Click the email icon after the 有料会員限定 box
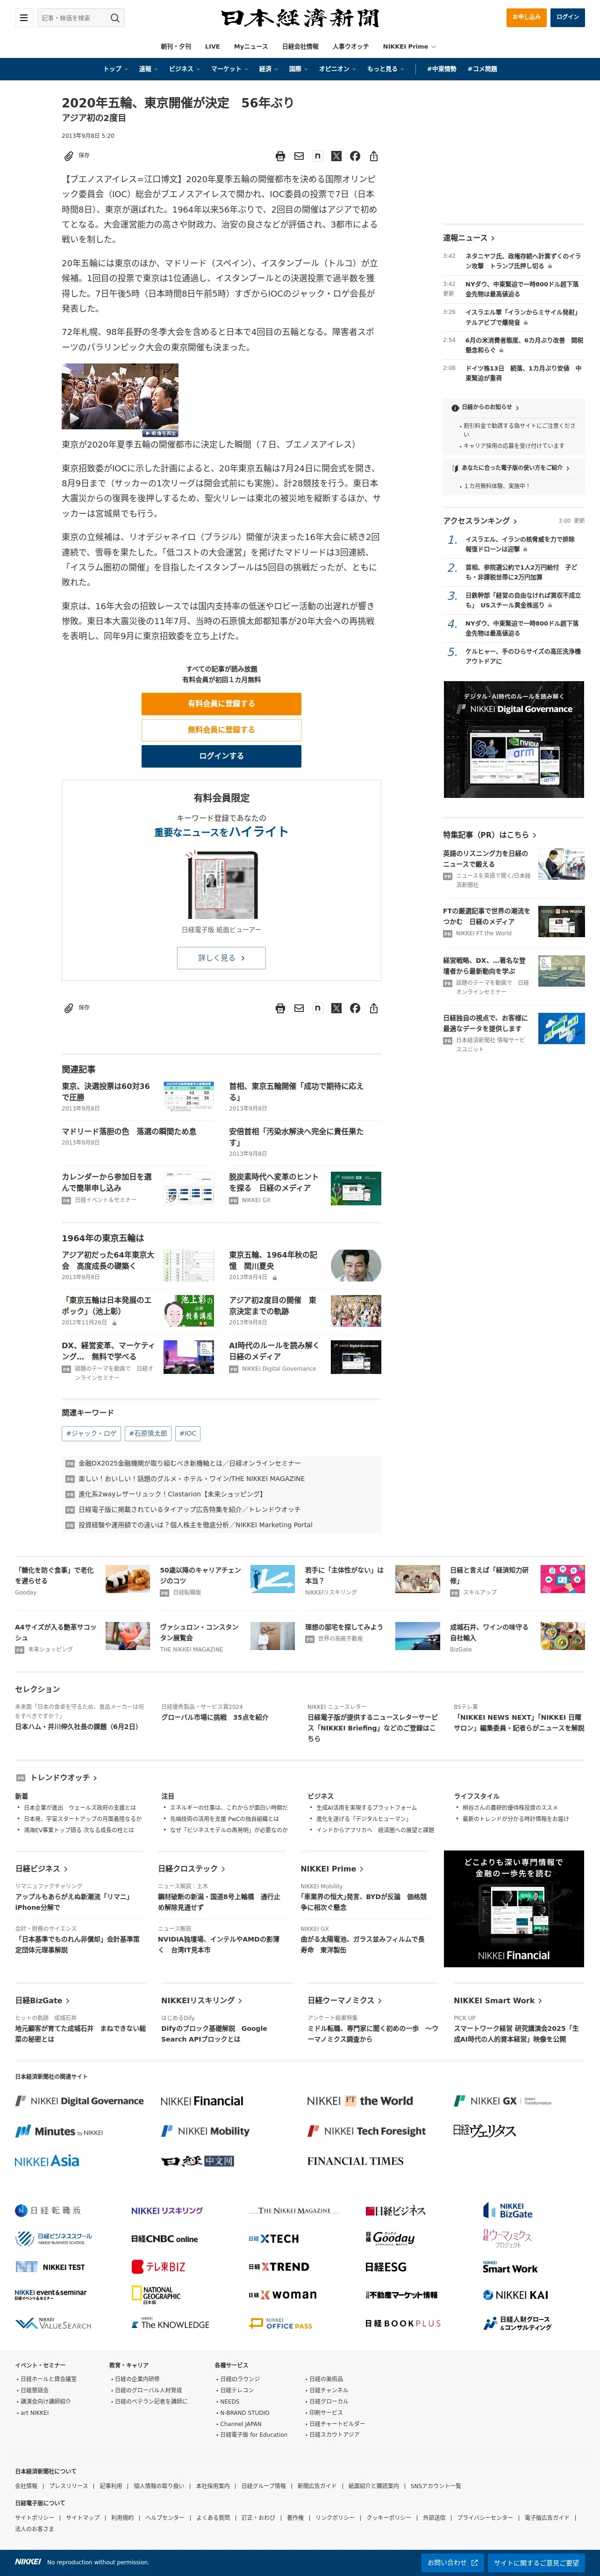This screenshot has width=600, height=2576. [x=299, y=1008]
